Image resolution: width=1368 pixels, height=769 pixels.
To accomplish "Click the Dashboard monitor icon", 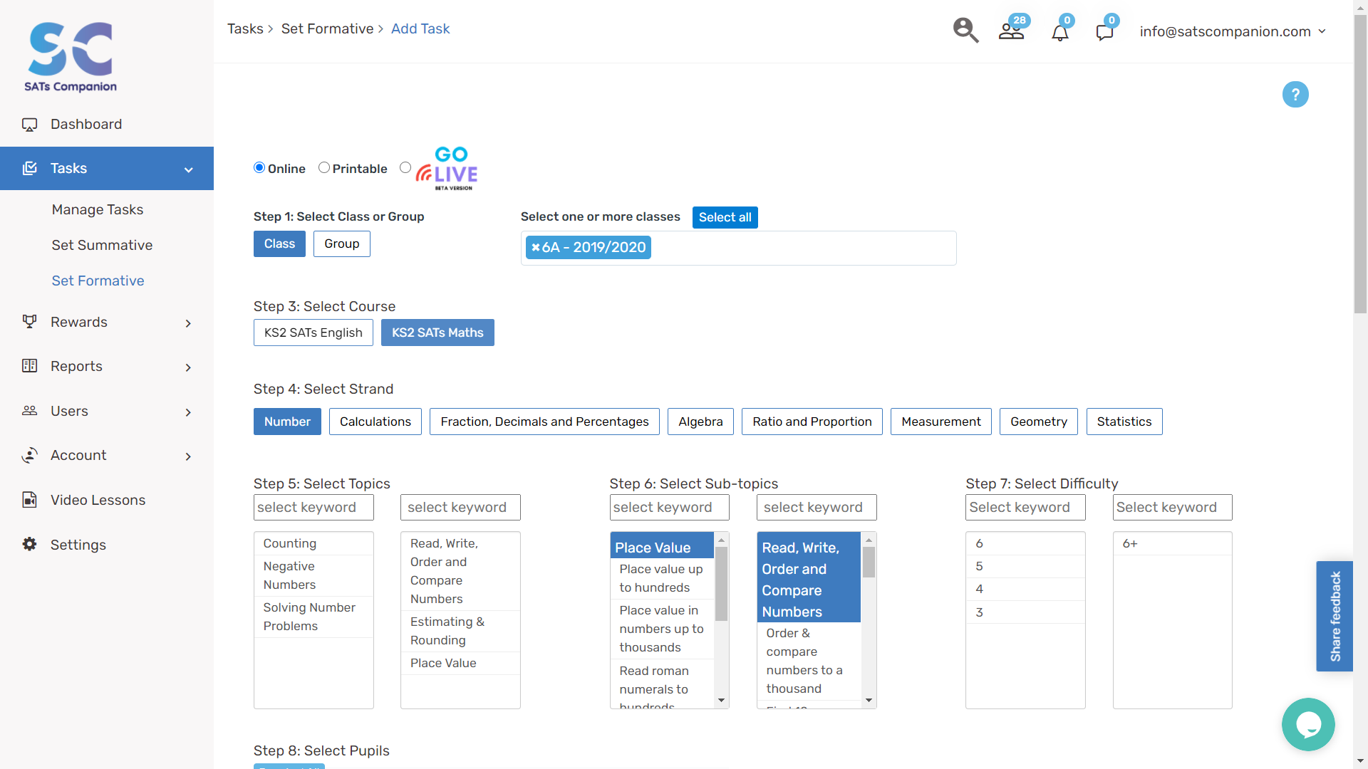I will click(29, 125).
